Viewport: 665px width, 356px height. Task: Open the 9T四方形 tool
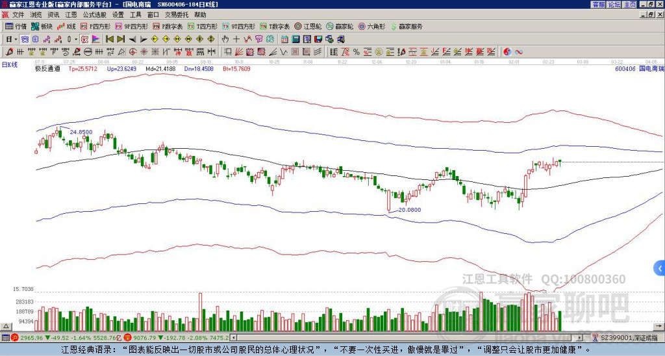click(x=238, y=26)
